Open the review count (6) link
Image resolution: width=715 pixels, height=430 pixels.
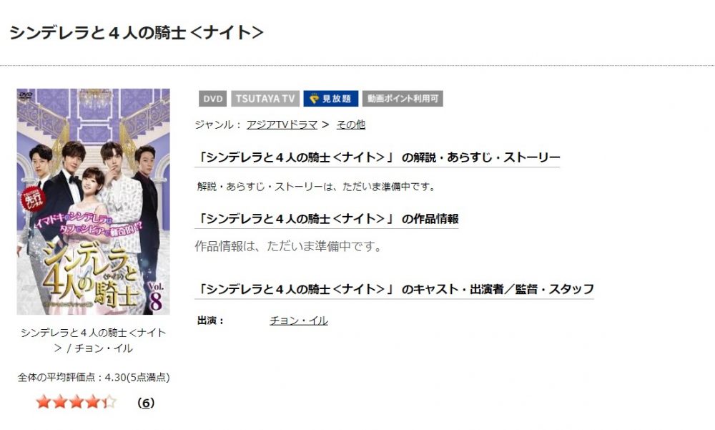(x=146, y=403)
